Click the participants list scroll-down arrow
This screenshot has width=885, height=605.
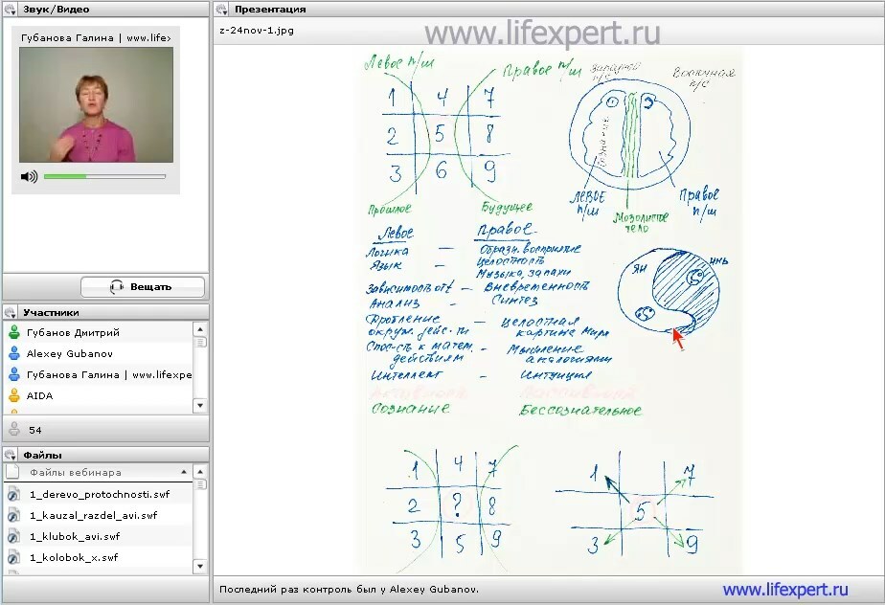coord(200,405)
